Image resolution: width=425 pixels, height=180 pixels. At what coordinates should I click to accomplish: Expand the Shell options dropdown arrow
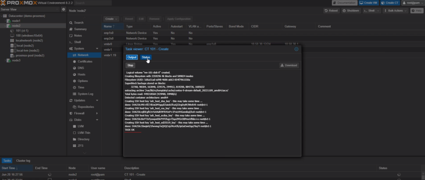(x=378, y=10)
